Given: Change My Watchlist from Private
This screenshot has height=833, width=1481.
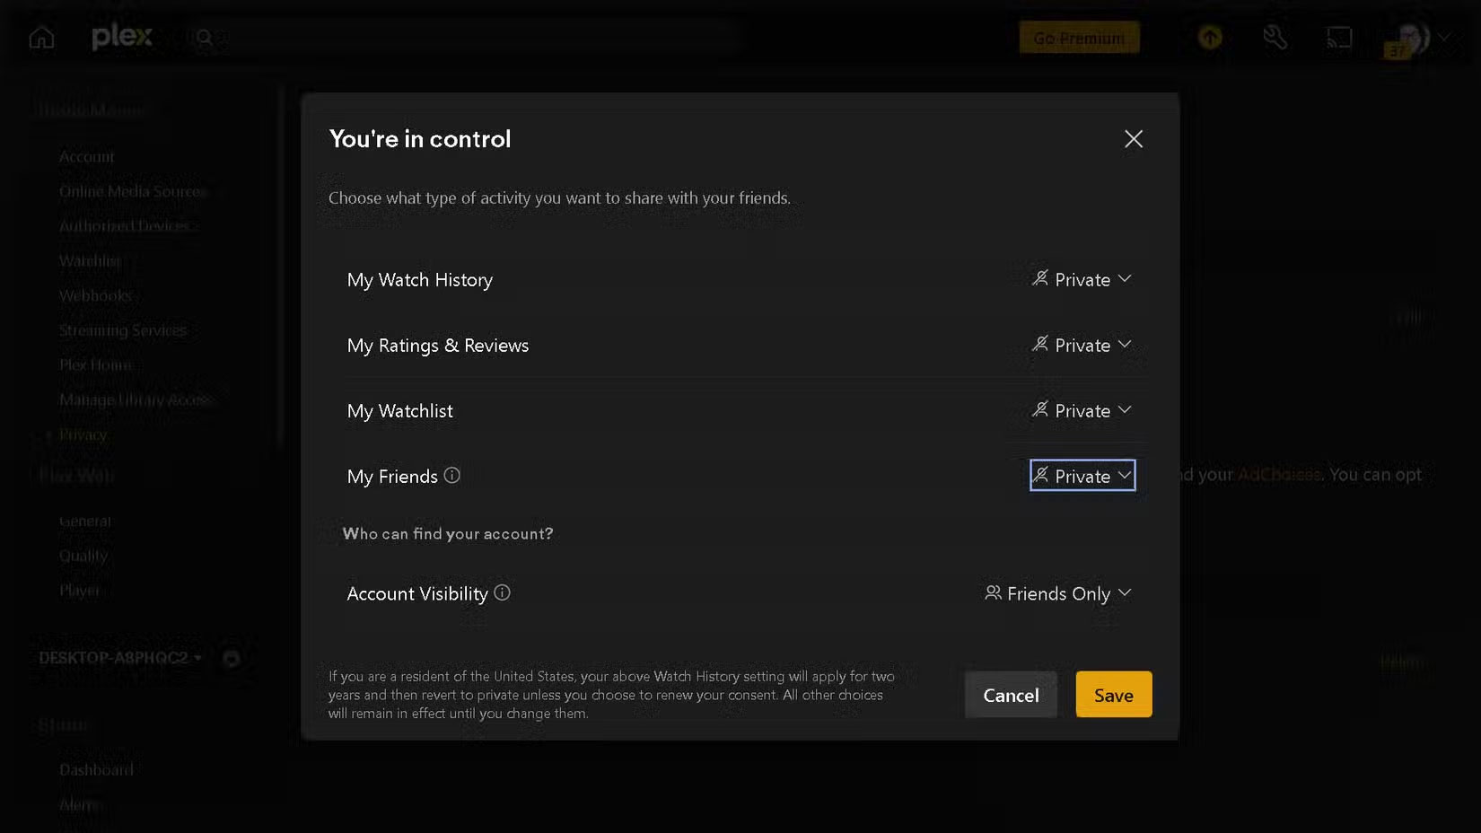Looking at the screenshot, I should pyautogui.click(x=1082, y=410).
